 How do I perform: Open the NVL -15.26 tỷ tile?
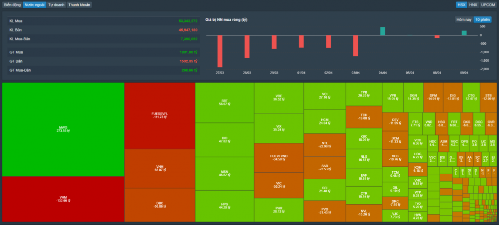364,213
